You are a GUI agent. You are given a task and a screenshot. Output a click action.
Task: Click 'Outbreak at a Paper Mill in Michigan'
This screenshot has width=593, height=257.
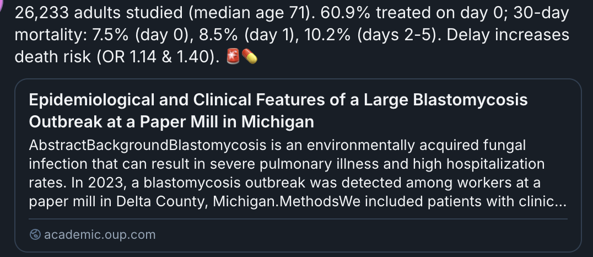click(171, 122)
